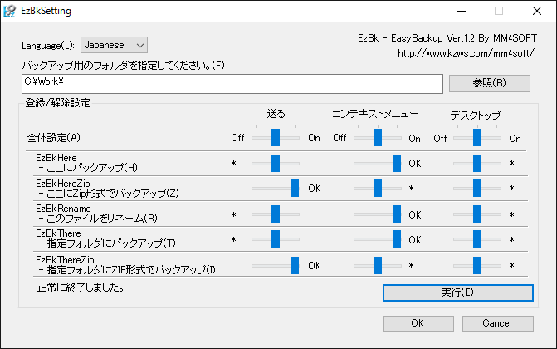Click the EzBkThereZip slider in 送る column
The image size is (557, 349).
pyautogui.click(x=276, y=265)
